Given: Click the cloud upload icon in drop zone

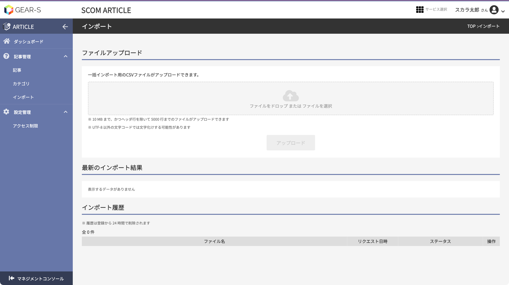Looking at the screenshot, I should pos(291,96).
